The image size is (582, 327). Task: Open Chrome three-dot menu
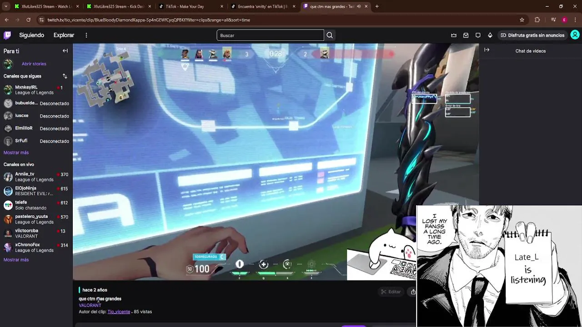click(x=575, y=20)
